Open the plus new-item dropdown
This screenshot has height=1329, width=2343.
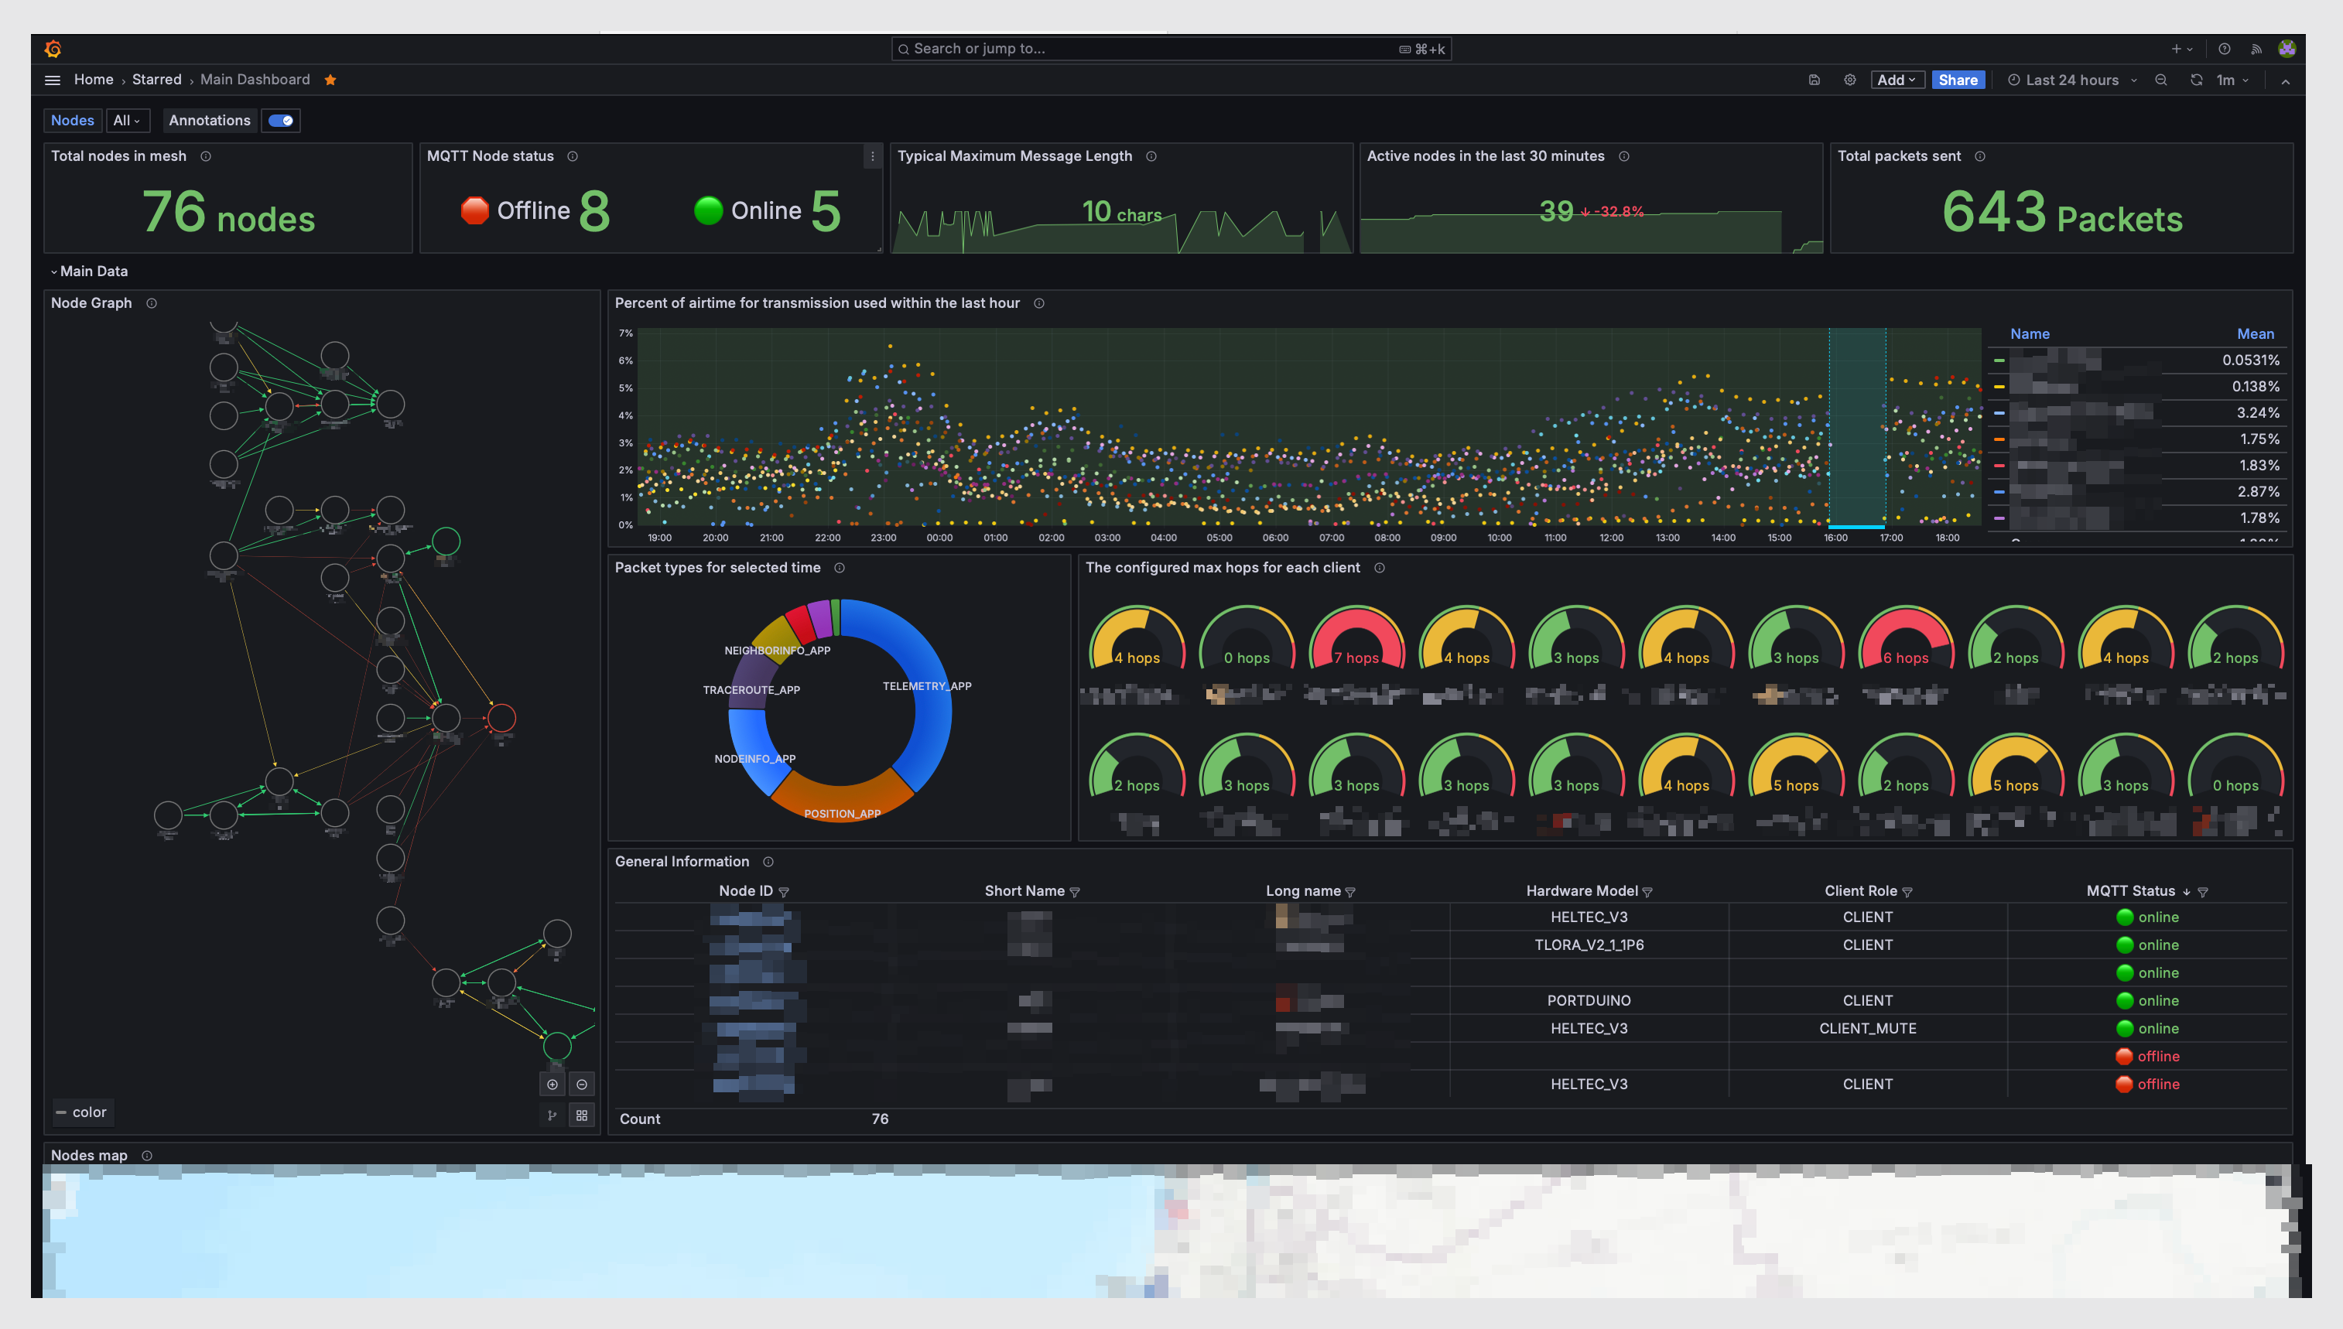[2181, 50]
